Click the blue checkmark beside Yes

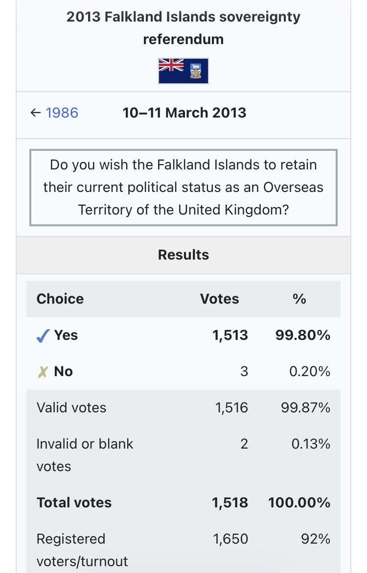pyautogui.click(x=43, y=336)
